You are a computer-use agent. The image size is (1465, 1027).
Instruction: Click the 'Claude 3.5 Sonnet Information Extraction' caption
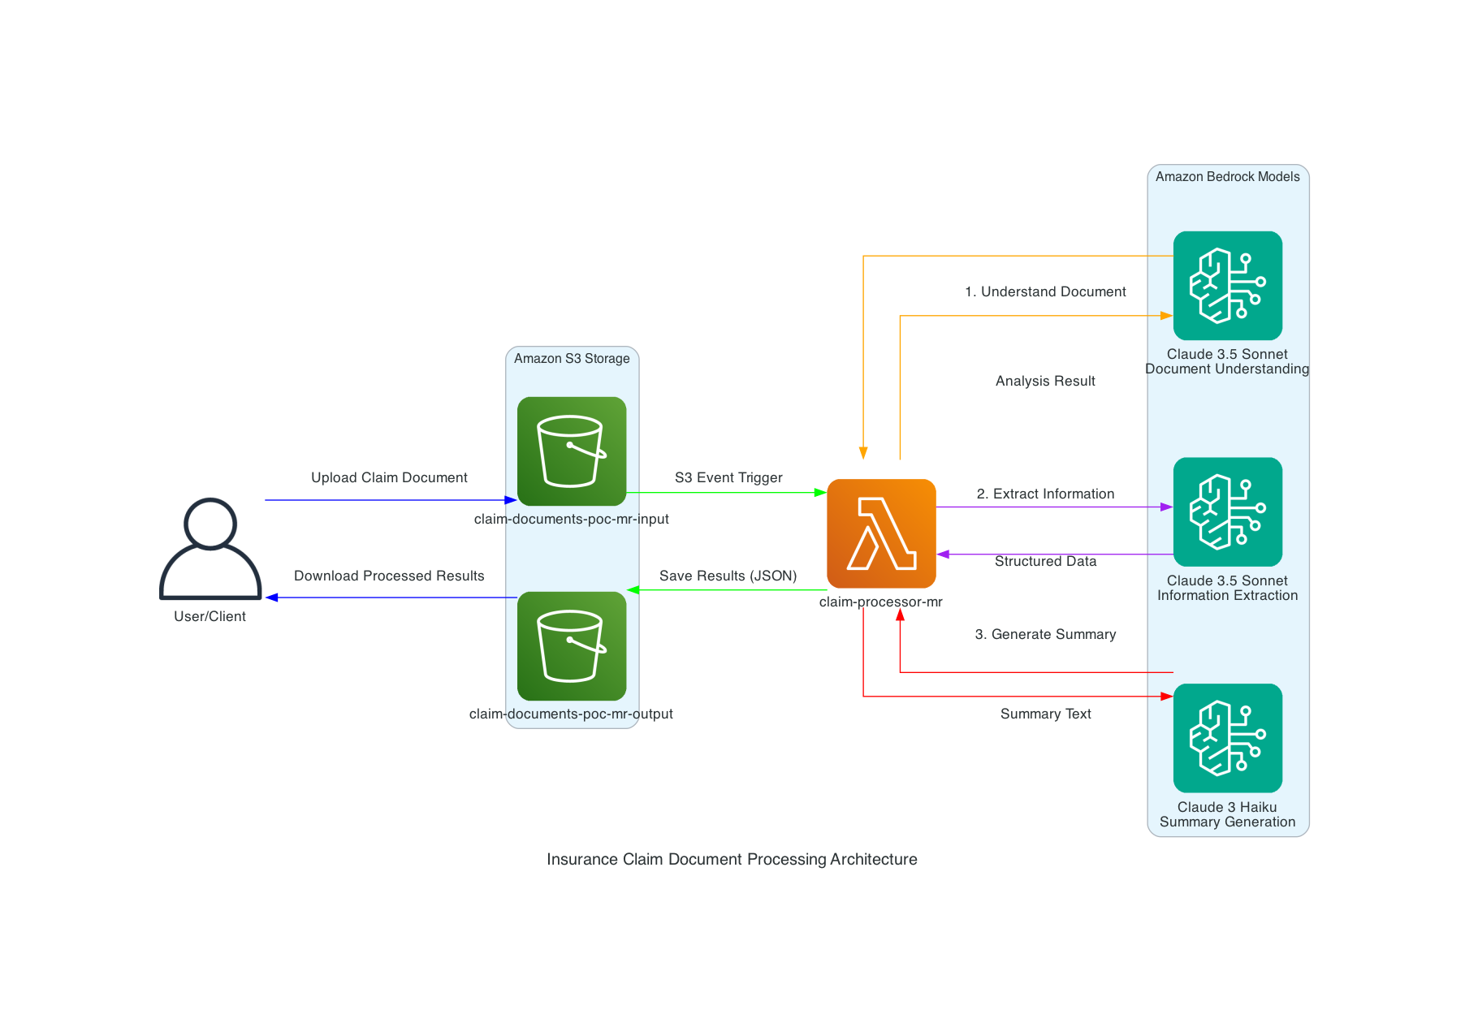click(x=1227, y=588)
